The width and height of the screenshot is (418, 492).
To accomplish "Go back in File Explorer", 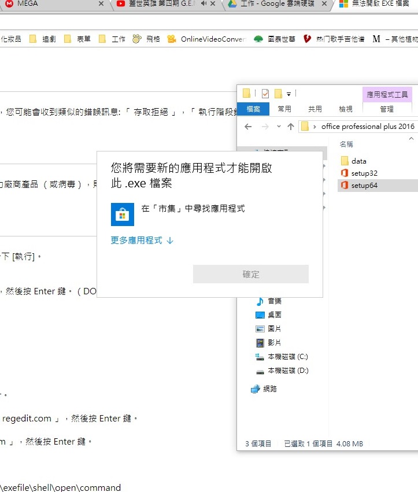I will tap(248, 127).
